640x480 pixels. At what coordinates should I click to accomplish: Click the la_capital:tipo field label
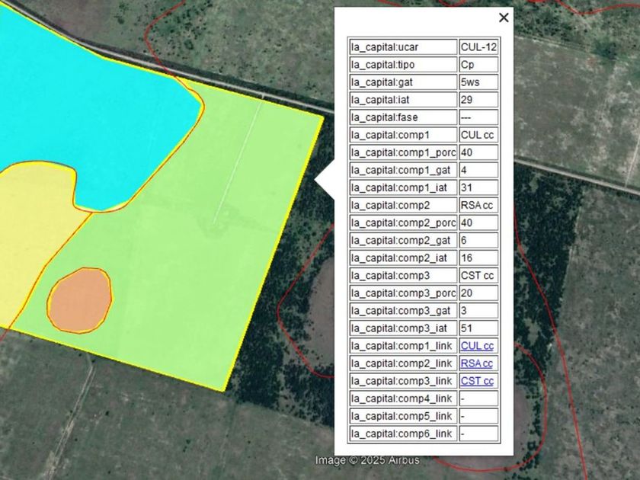pyautogui.click(x=402, y=65)
